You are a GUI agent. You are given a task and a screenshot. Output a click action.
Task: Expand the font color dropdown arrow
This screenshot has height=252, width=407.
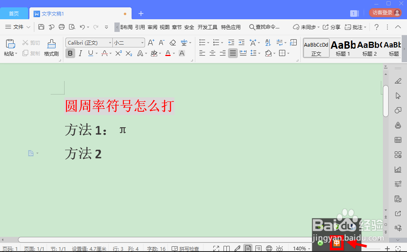point(173,53)
